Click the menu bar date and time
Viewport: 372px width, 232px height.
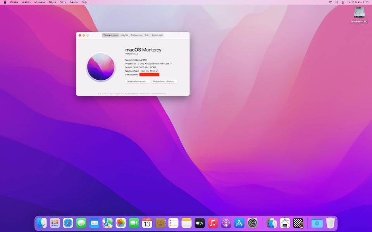click(x=358, y=2)
